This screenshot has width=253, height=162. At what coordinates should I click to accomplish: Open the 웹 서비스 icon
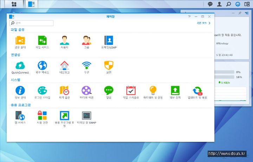click(20, 115)
